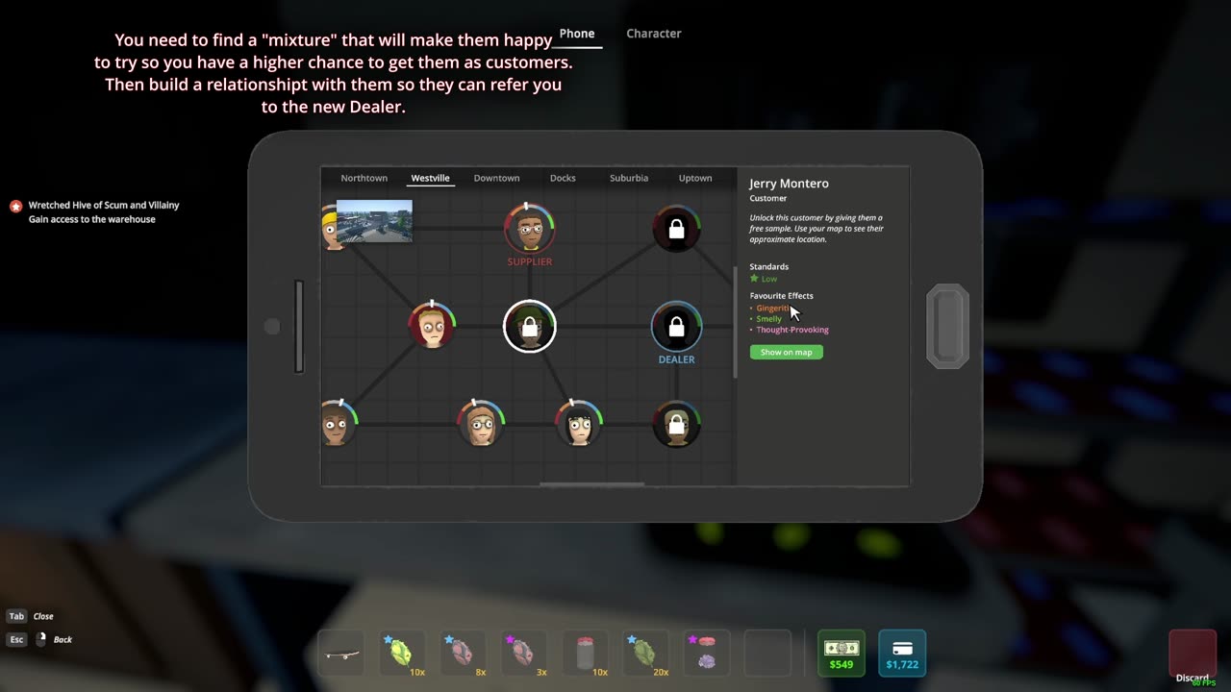1231x692 pixels.
Task: Open the Docks region tab
Action: pyautogui.click(x=563, y=178)
